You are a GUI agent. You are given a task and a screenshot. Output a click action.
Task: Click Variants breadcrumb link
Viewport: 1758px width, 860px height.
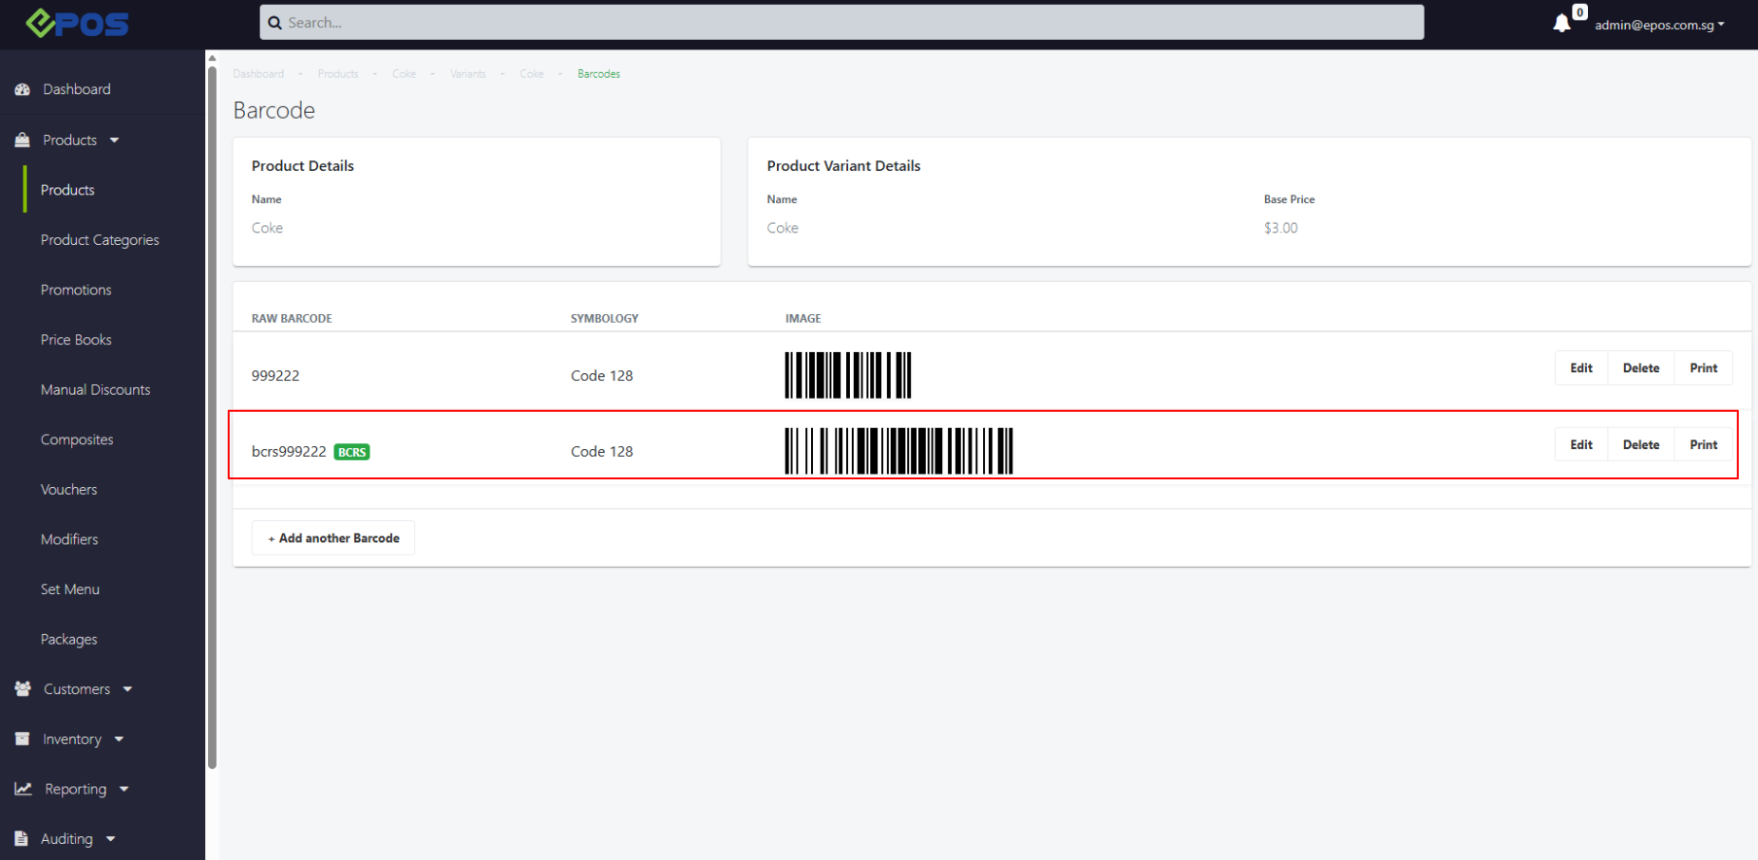(467, 73)
